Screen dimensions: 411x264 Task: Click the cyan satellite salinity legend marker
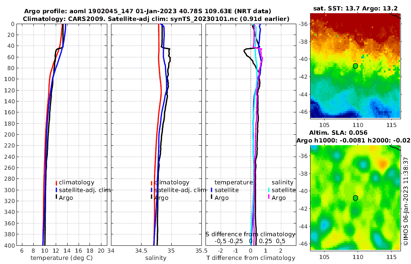pyautogui.click(x=269, y=190)
